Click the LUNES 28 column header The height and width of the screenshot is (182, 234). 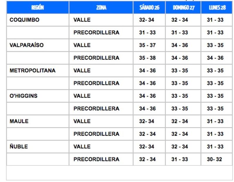[217, 8]
